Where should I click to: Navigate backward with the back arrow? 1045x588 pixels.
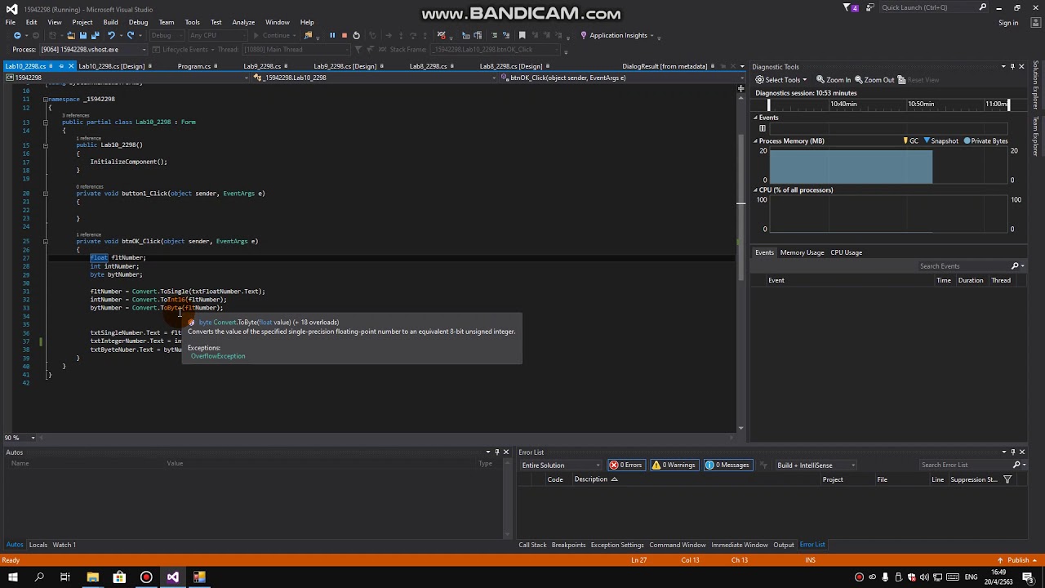[x=17, y=35]
